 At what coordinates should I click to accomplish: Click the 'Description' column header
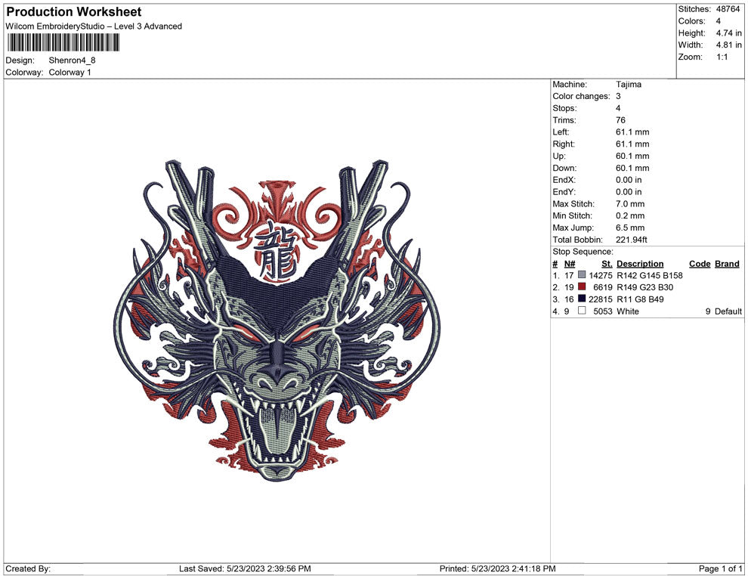point(640,263)
